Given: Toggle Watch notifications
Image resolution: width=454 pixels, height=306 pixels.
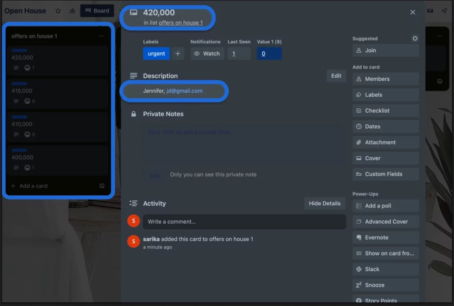Looking at the screenshot, I should click(207, 54).
